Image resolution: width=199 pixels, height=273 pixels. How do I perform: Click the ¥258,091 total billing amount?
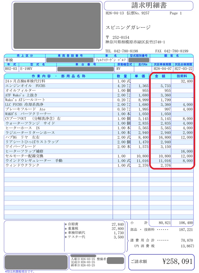177,262
